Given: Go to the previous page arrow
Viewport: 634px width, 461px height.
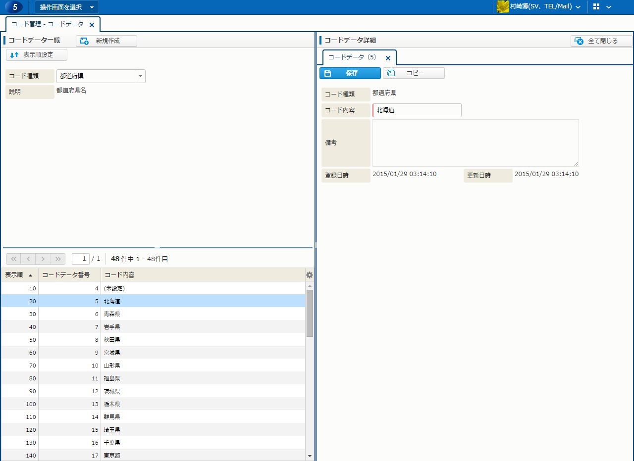Looking at the screenshot, I should point(28,259).
